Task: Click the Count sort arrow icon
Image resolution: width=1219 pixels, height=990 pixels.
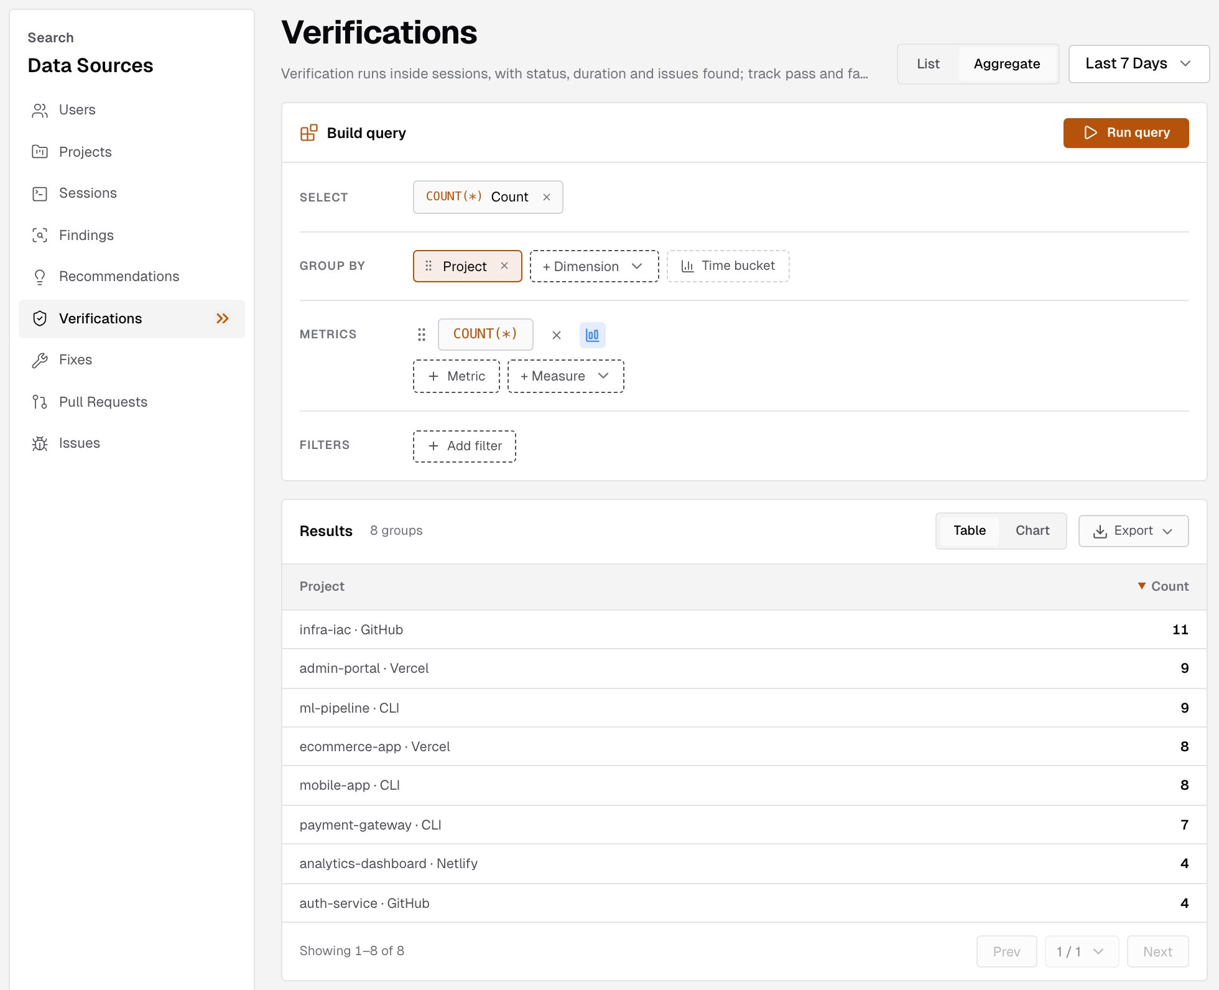Action: click(x=1142, y=586)
